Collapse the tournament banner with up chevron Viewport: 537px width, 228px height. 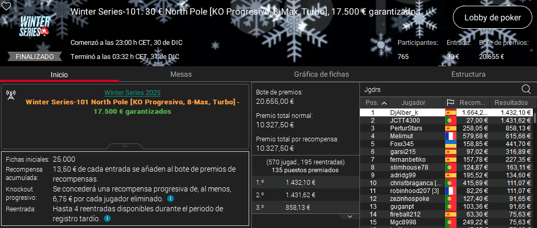(x=126, y=146)
